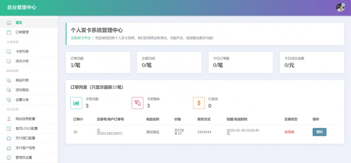Click contact value 5454544

[204, 132]
